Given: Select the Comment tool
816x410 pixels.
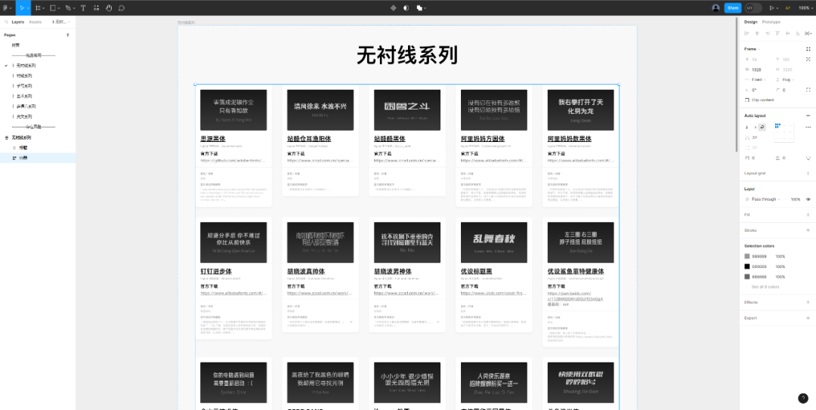Looking at the screenshot, I should [121, 8].
